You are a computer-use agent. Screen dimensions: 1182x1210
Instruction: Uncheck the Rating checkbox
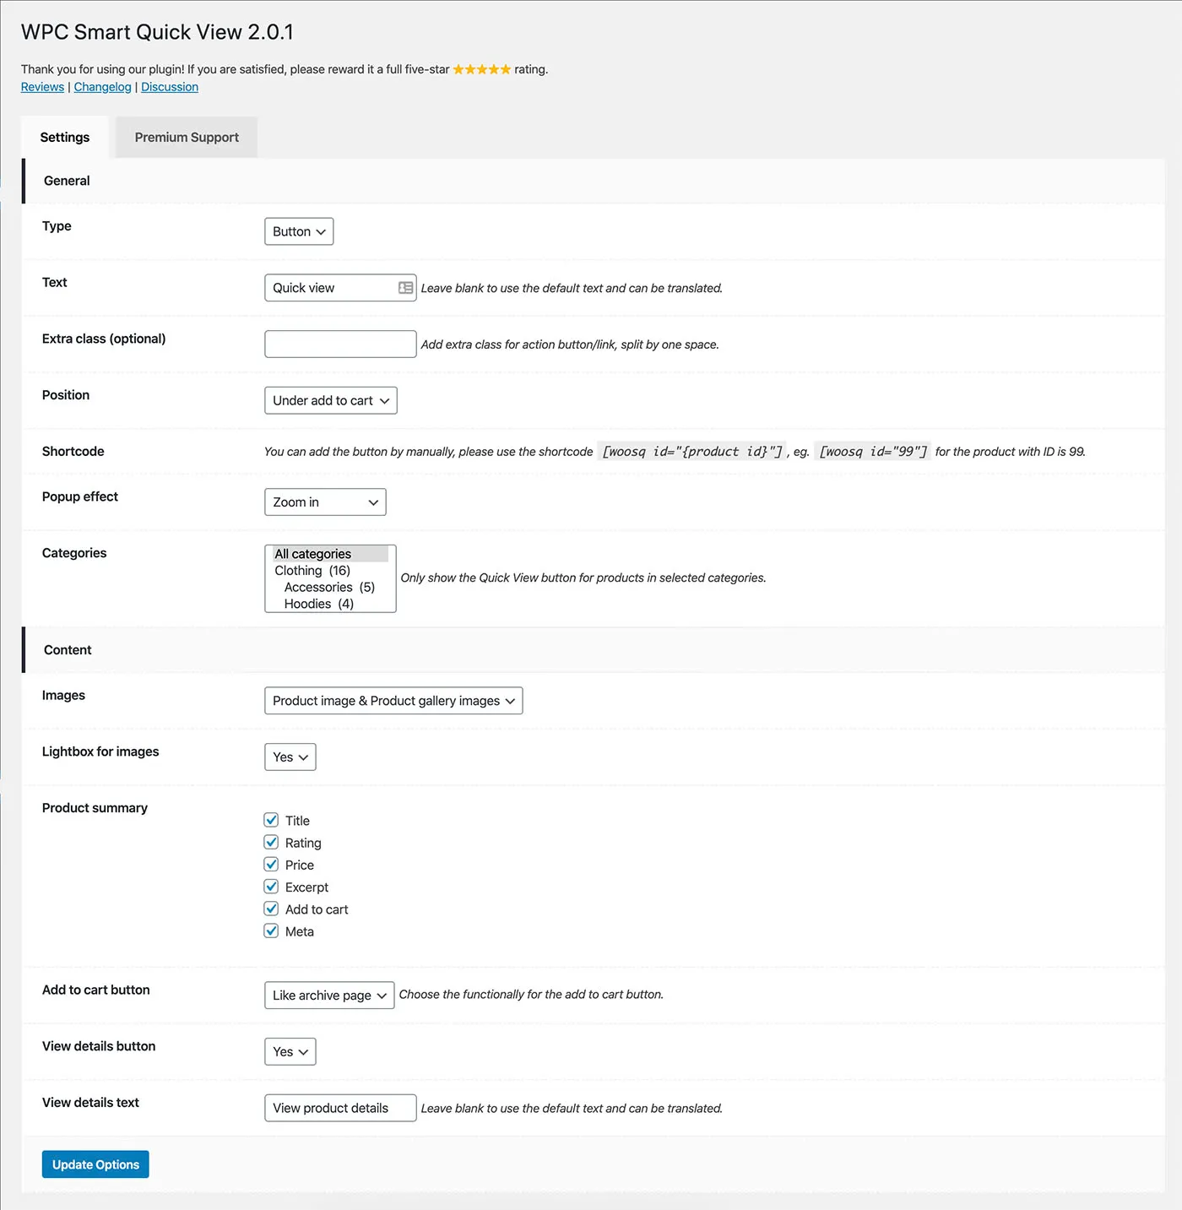(271, 842)
